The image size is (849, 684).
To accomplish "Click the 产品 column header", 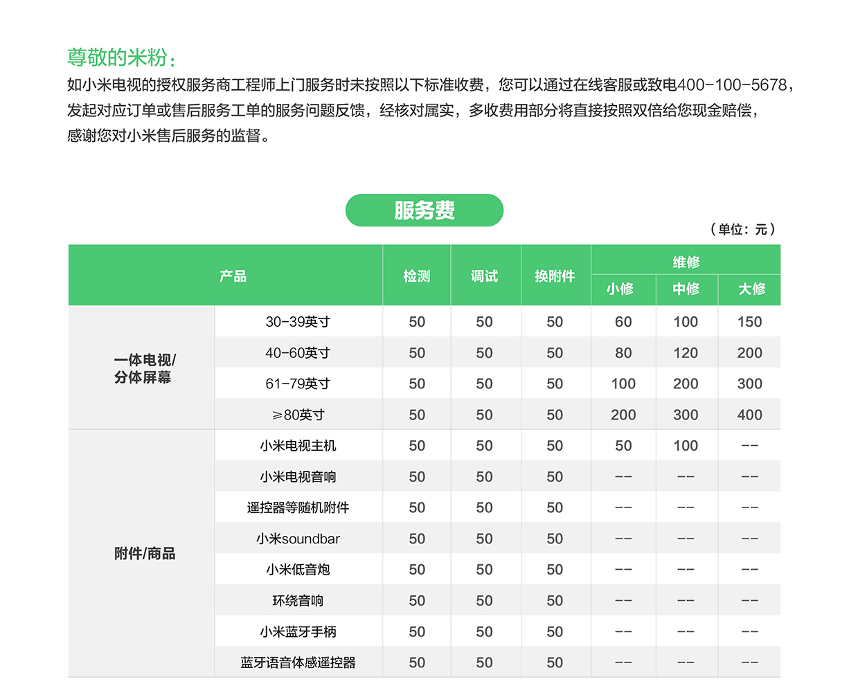I will pos(233,276).
